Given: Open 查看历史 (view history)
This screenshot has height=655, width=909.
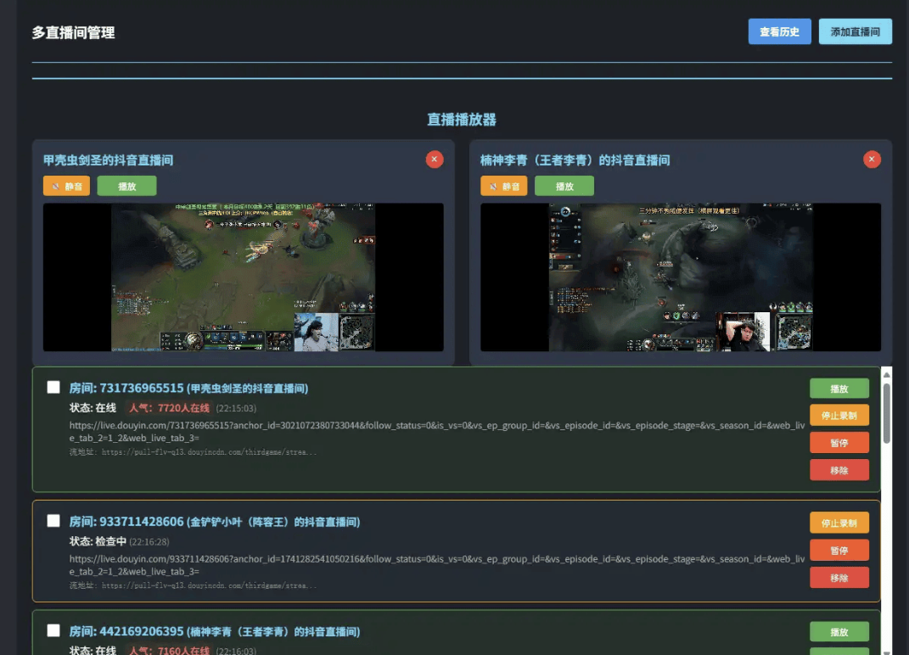Looking at the screenshot, I should click(x=778, y=31).
